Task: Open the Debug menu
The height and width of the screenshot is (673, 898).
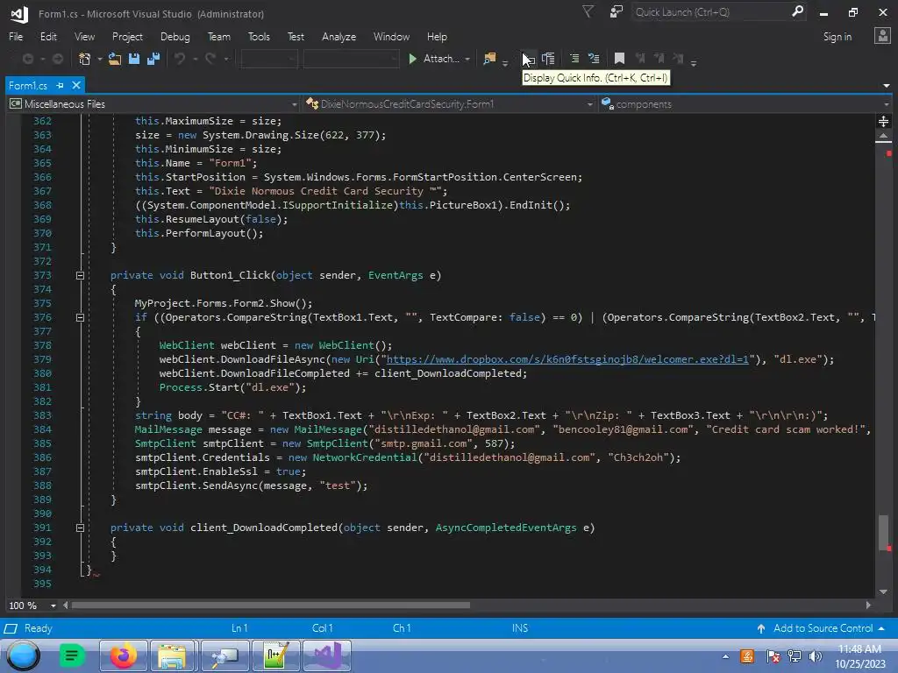Action: click(x=175, y=37)
